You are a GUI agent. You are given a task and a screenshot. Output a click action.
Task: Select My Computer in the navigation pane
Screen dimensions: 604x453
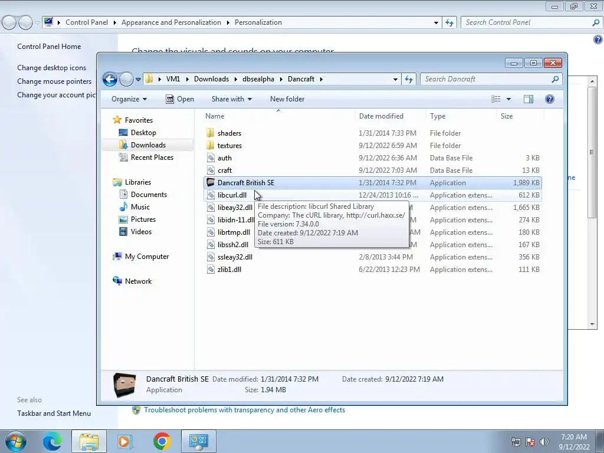(147, 257)
